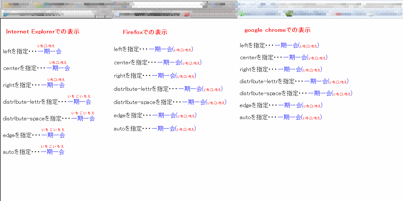Click 'rightを指定' in the Firefox column
This screenshot has height=201, width=403.
tap(128, 76)
